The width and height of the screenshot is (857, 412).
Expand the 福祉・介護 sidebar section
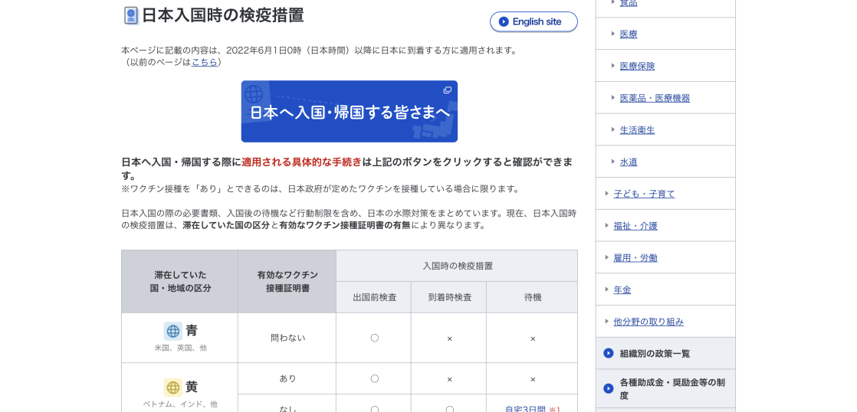[x=635, y=226]
